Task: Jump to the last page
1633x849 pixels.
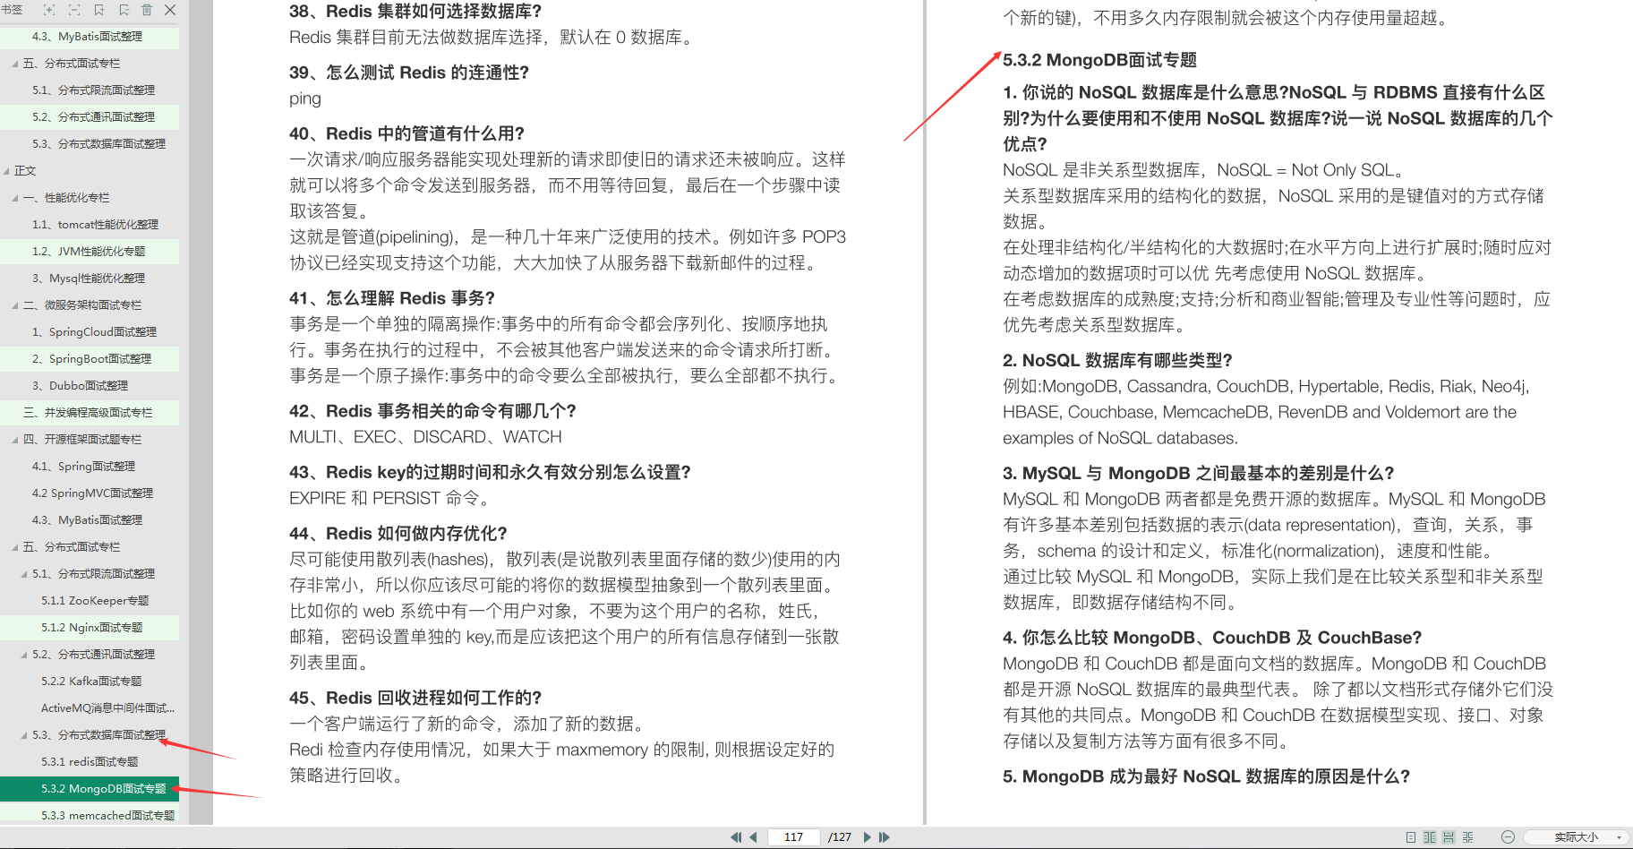Action: coord(885,837)
